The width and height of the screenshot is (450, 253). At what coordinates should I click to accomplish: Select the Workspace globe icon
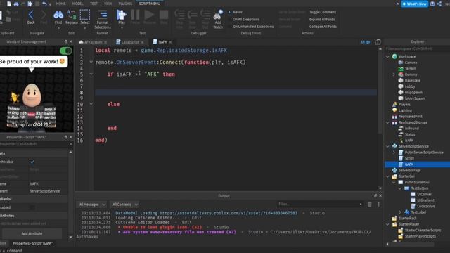394,56
